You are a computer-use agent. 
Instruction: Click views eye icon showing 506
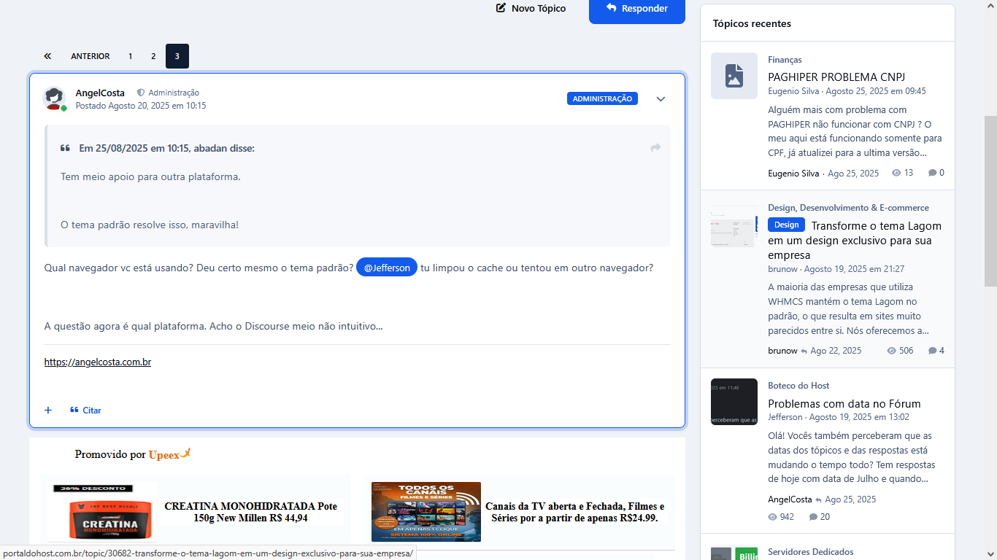(x=891, y=351)
